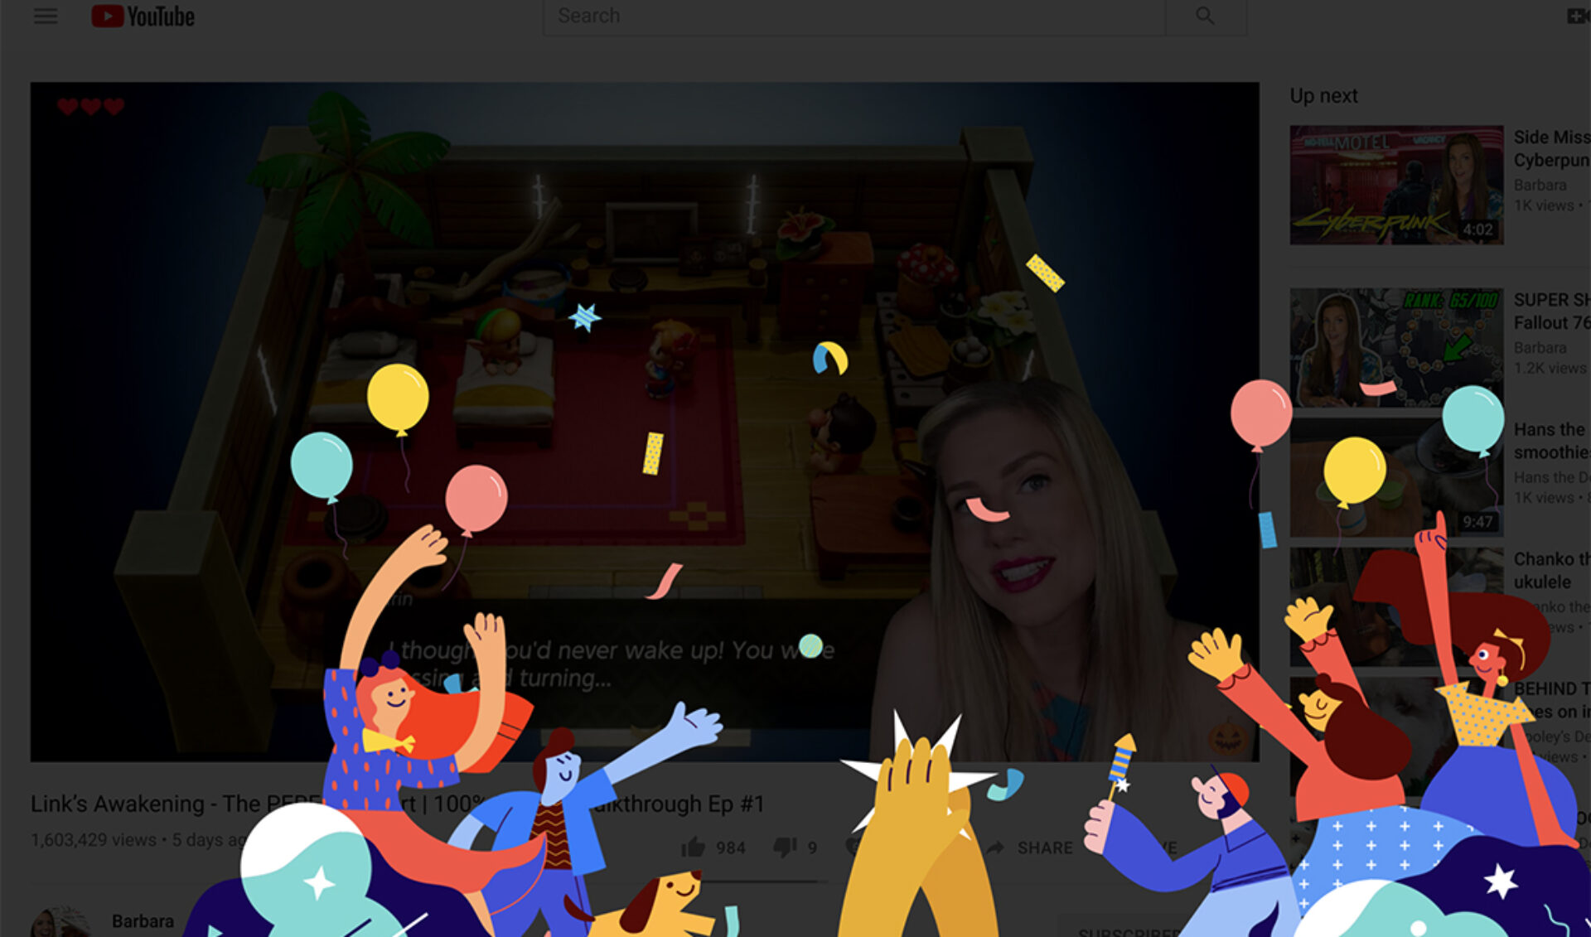Click the YouTube logo
Viewport: 1591px width, 937px height.
coord(143,16)
